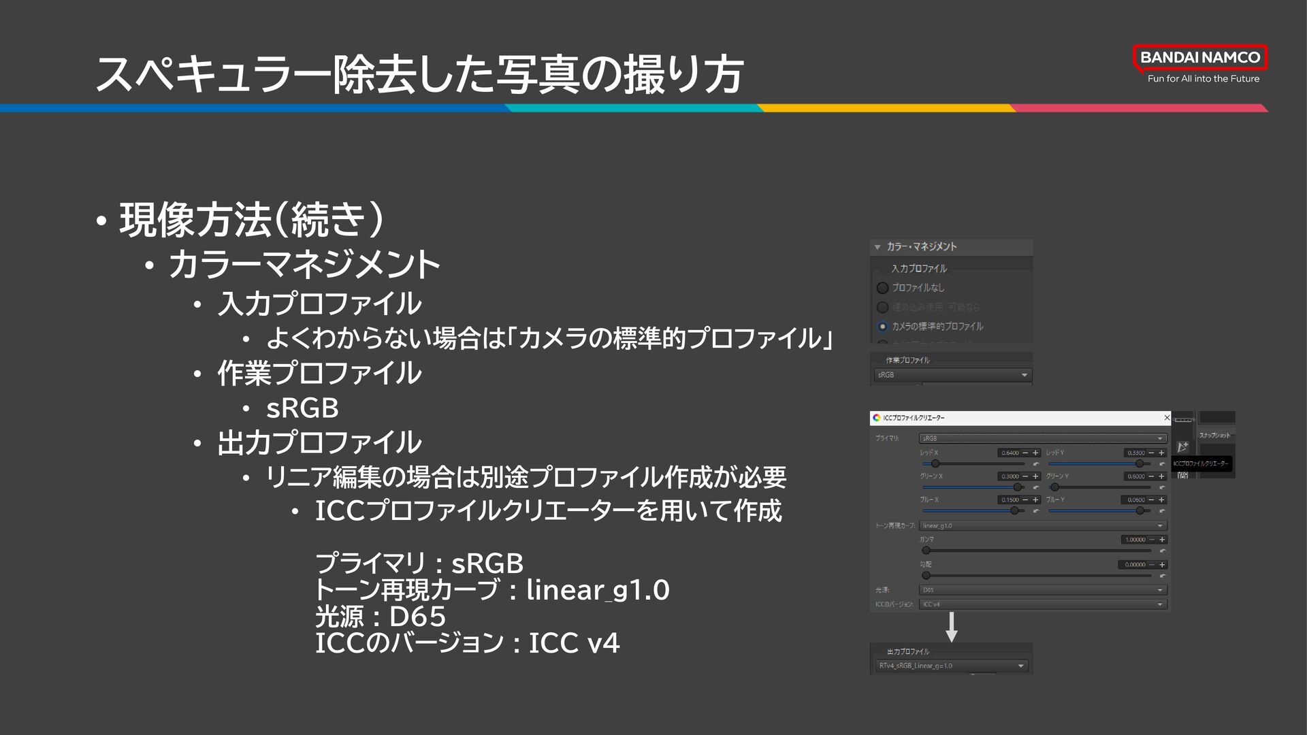Click the batch queue sliders icon
Image resolution: width=1307 pixels, height=735 pixels.
[1182, 475]
